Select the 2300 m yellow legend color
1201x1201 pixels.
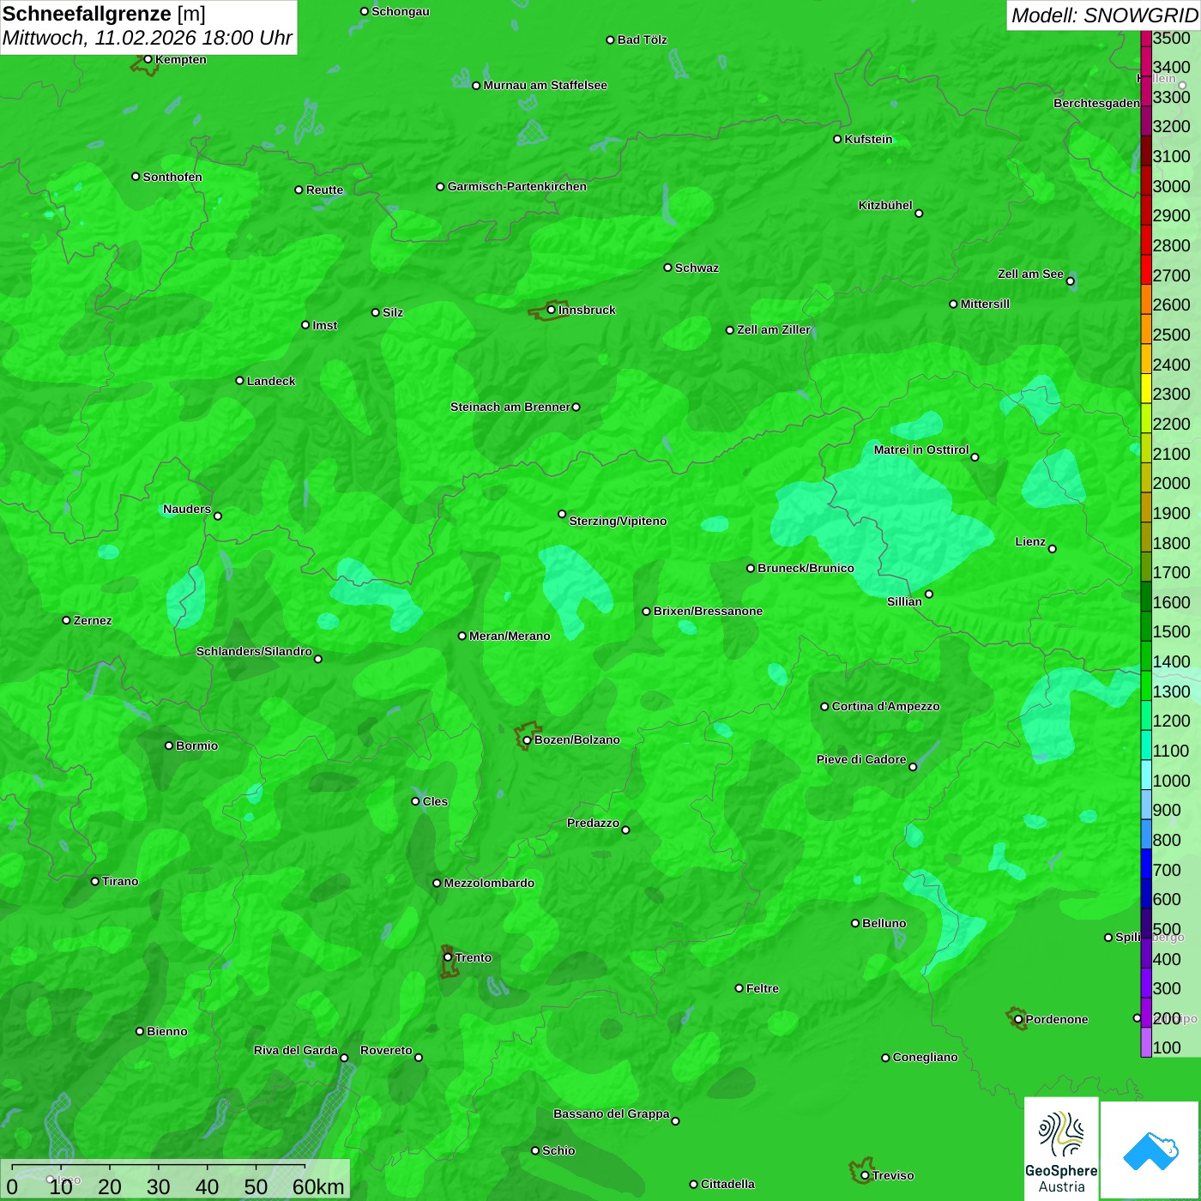point(1146,389)
